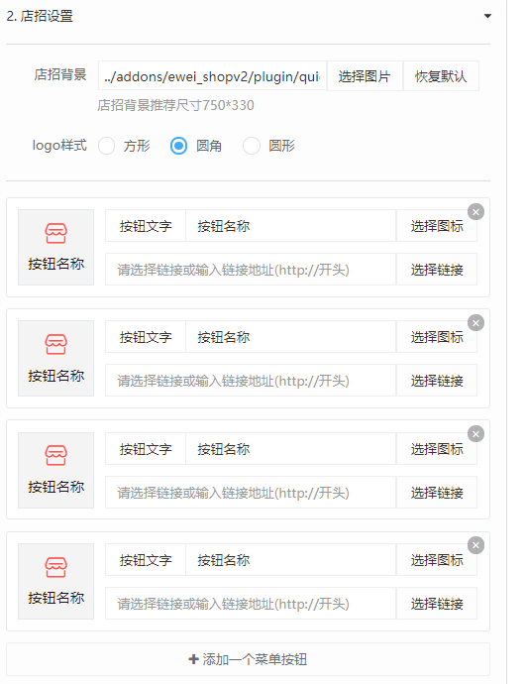This screenshot has width=526, height=684.
Task: Select the 方形 logo style
Action: tap(106, 146)
